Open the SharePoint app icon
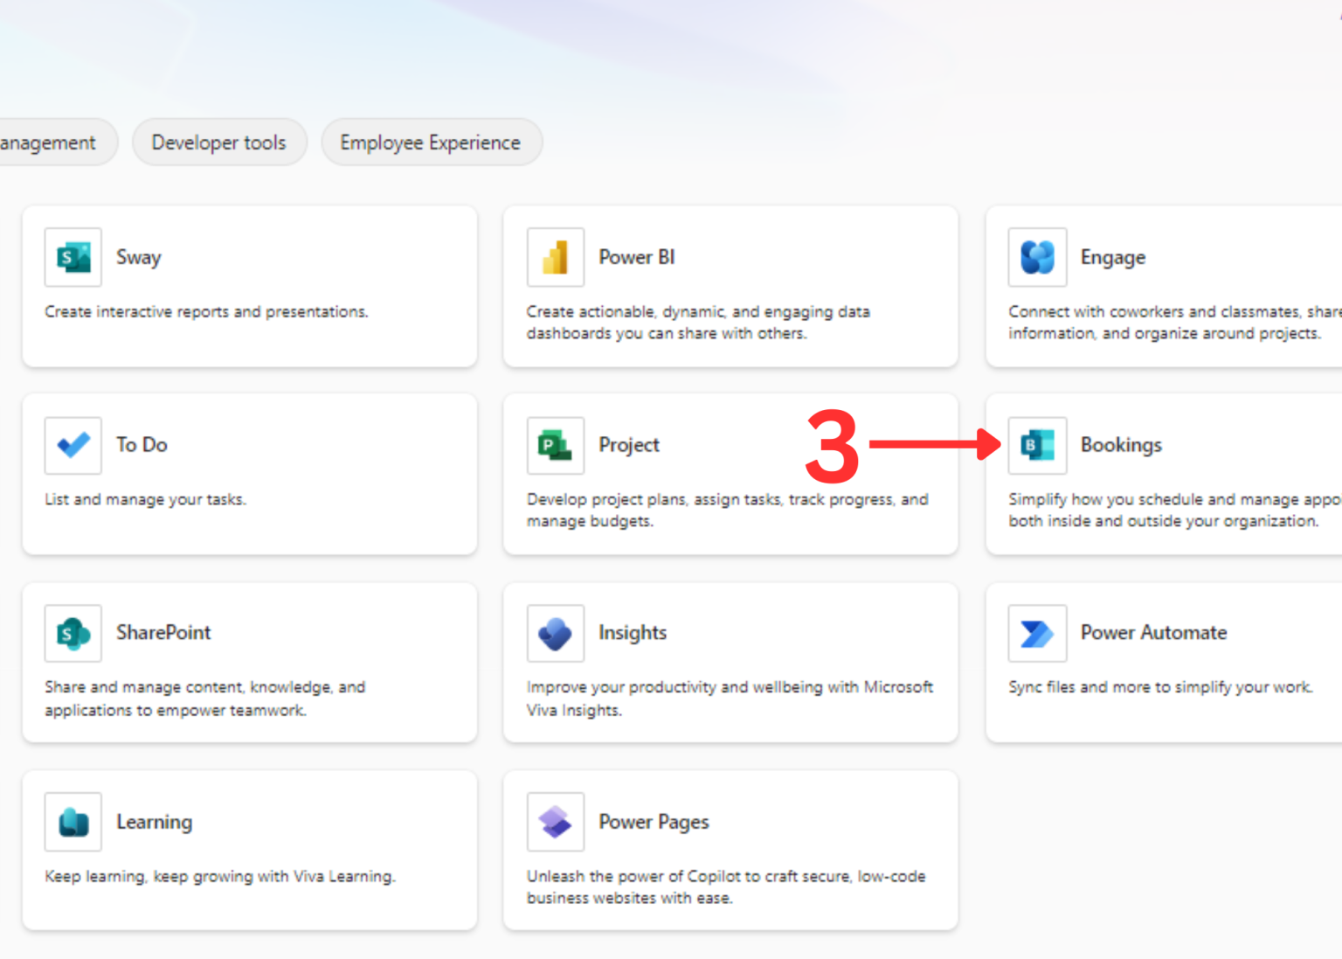The height and width of the screenshot is (959, 1342). click(x=73, y=633)
